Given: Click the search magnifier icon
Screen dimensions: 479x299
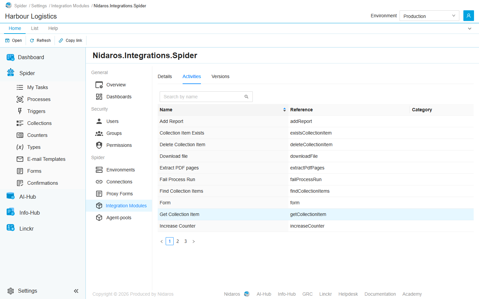Looking at the screenshot, I should [246, 97].
